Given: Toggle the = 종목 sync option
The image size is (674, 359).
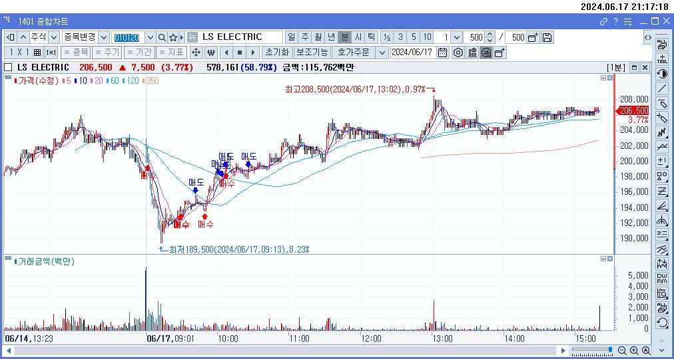Looking at the screenshot, I should 75,53.
